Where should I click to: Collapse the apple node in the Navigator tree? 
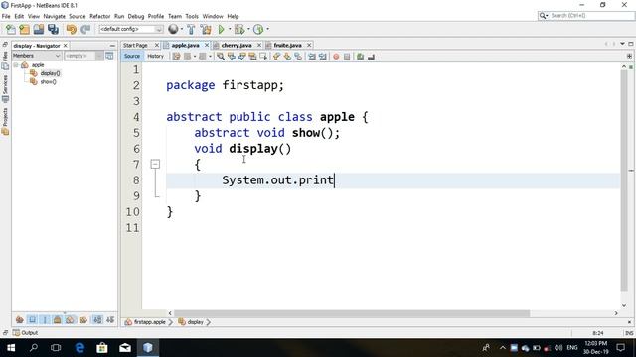point(16,65)
